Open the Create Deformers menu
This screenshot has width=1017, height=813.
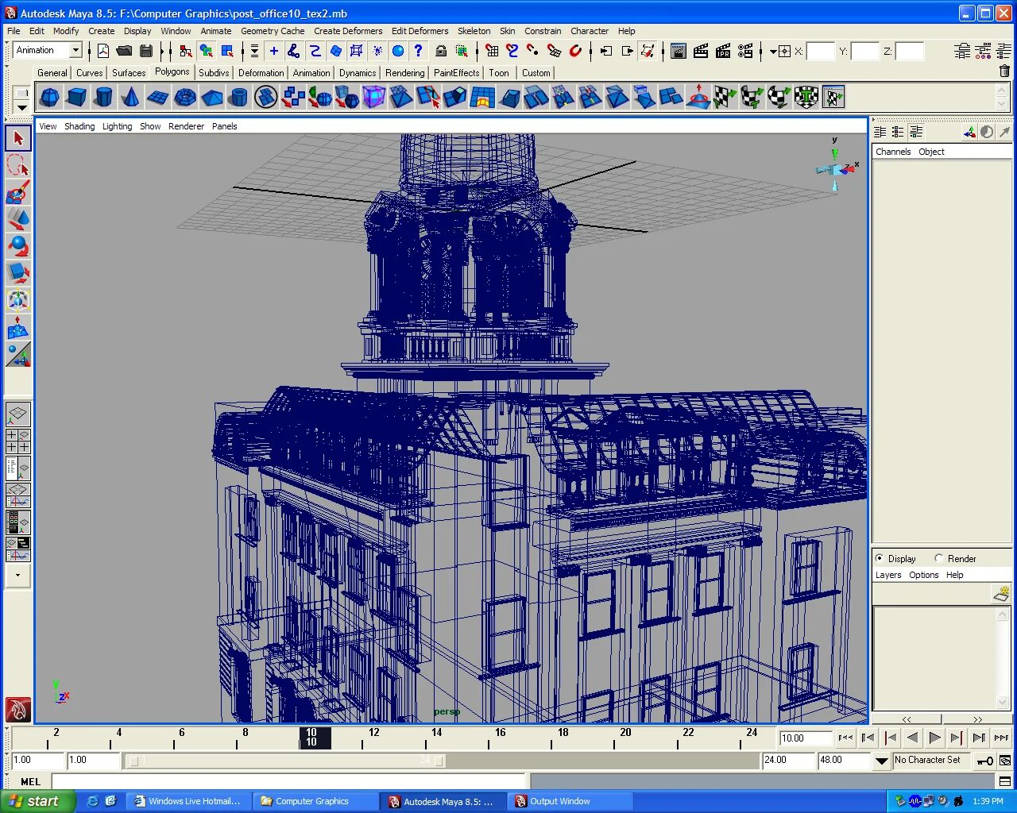pos(348,31)
